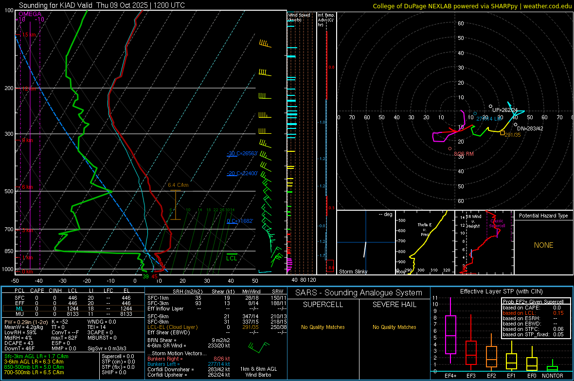Screen dimensions: 574x381
Task: Click the K = -52 index value
Action: click(60, 322)
